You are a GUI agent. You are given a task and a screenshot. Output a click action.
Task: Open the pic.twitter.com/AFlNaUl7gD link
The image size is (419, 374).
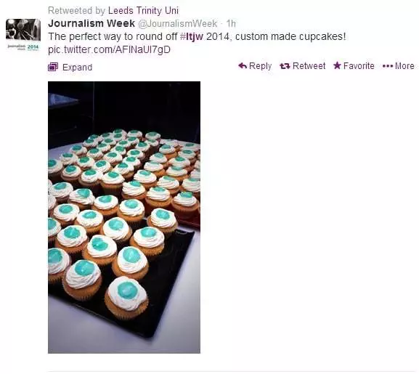[109, 50]
